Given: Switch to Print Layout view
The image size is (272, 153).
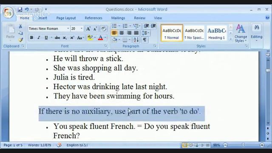Looking at the screenshot, I should 185,145.
